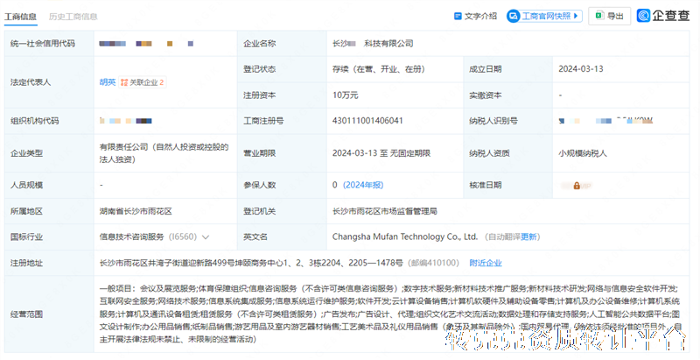
Task: Click 统一社会信用代码 label
Action: [x=42, y=43]
